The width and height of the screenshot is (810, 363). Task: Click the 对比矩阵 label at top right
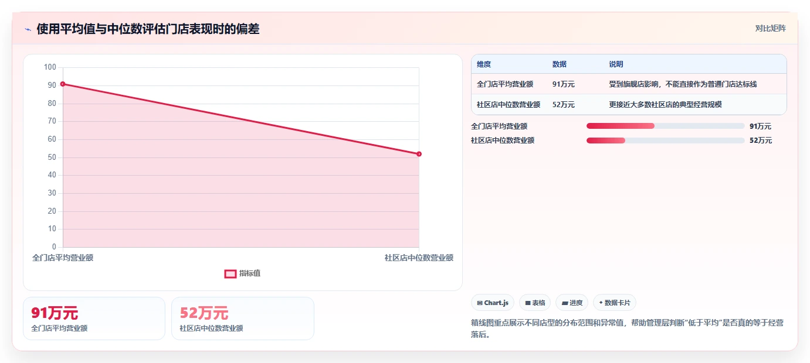[x=770, y=28]
